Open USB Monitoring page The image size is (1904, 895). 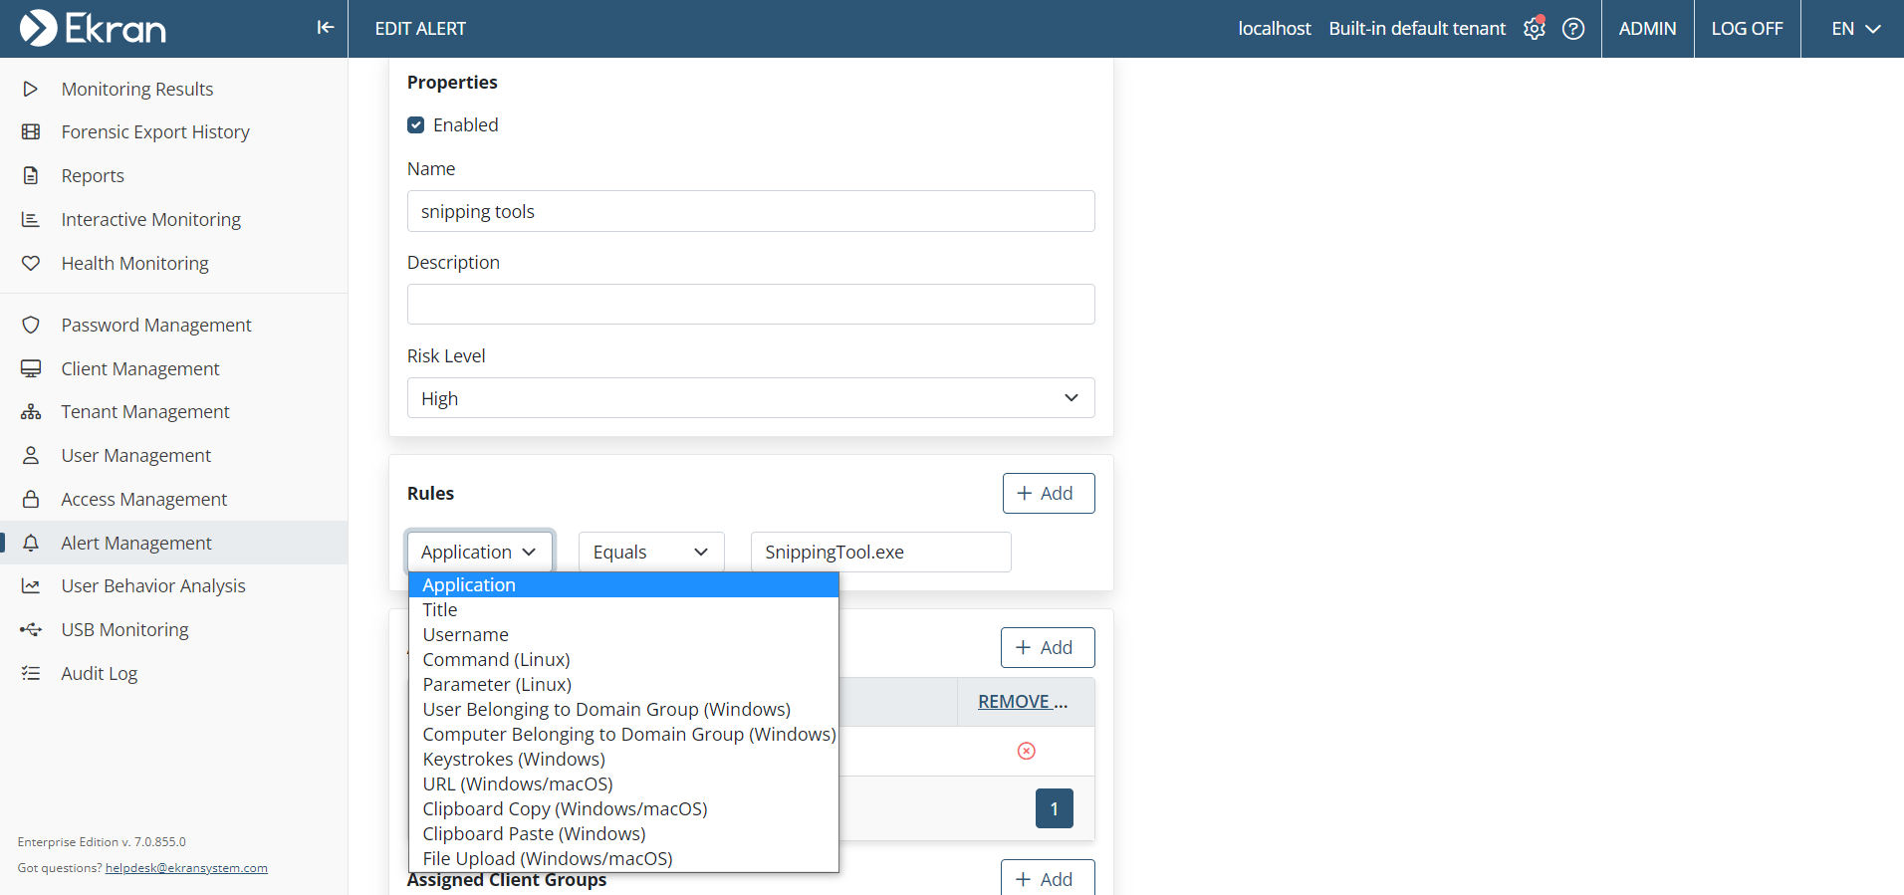tap(125, 629)
